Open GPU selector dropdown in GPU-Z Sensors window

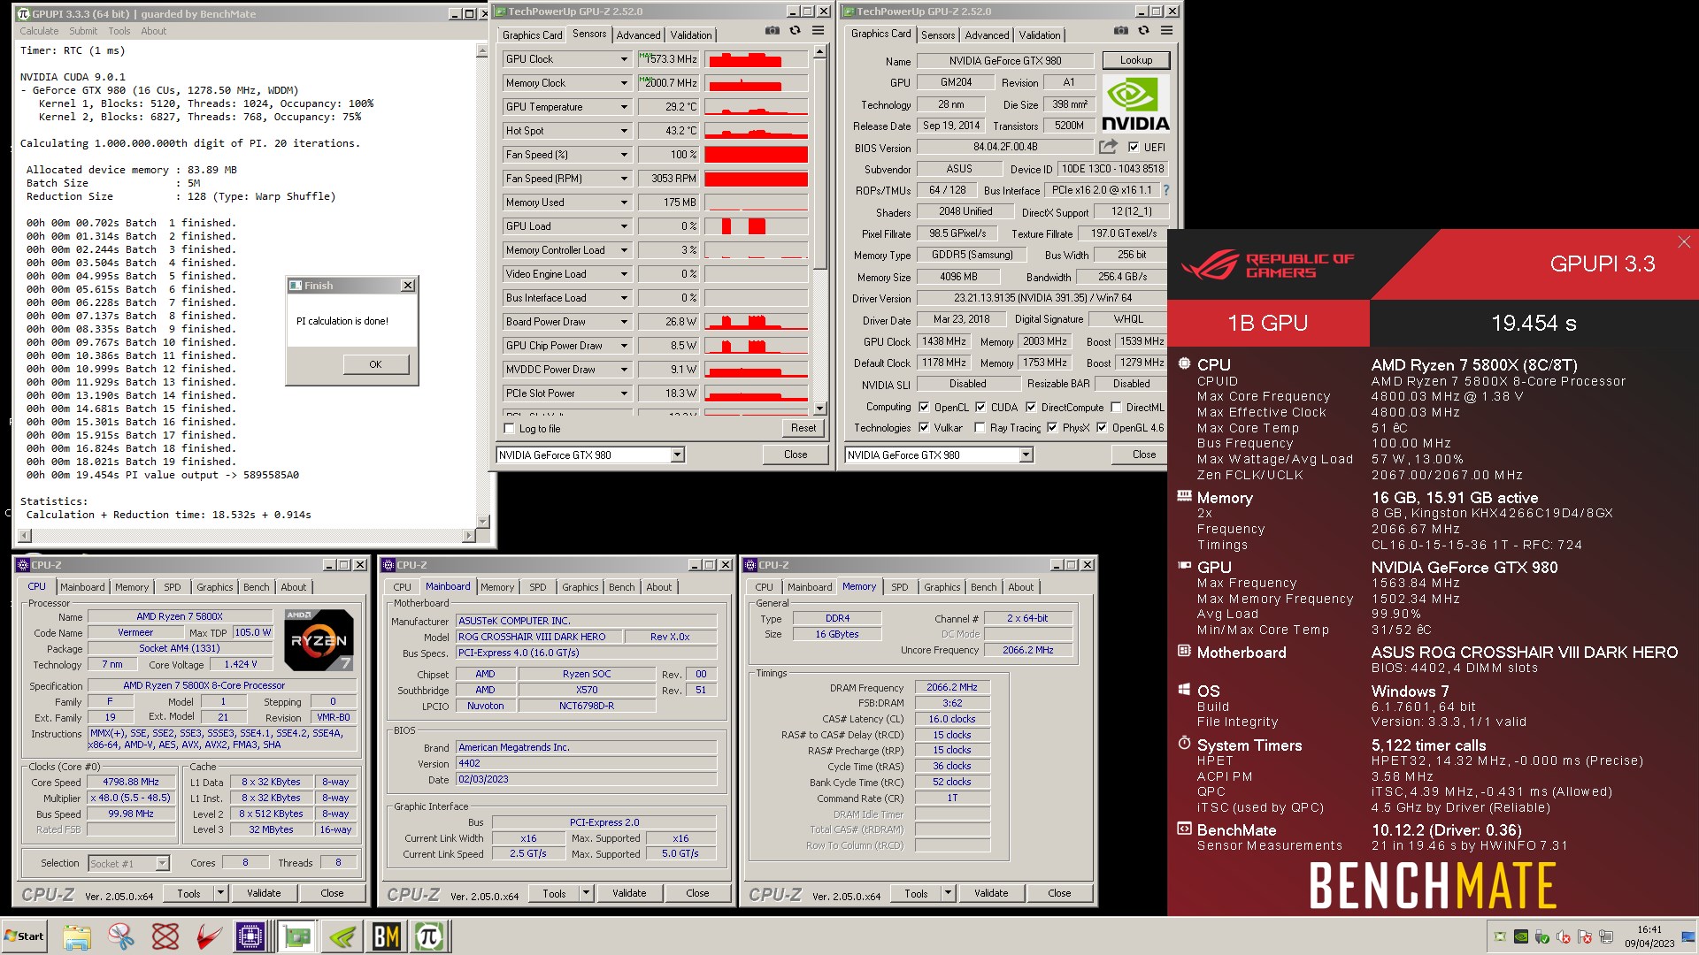[678, 455]
